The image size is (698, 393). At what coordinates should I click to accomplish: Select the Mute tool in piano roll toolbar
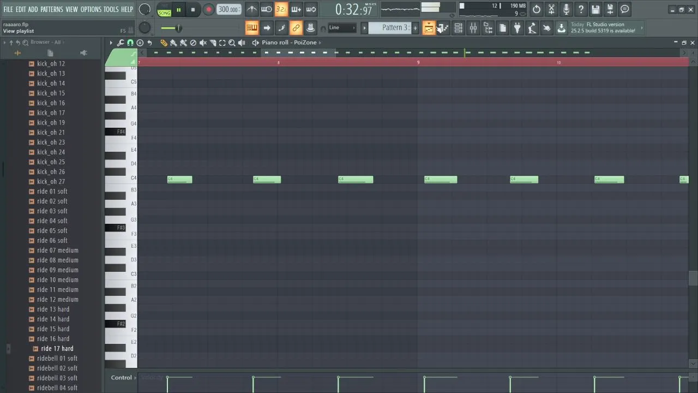[203, 43]
